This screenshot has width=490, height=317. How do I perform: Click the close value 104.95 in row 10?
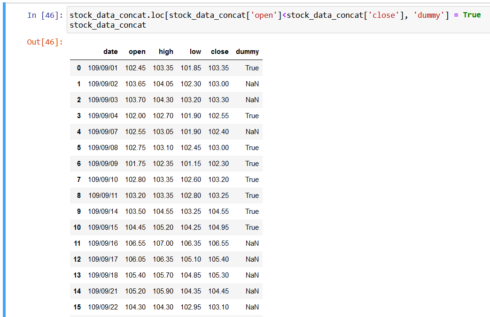click(x=218, y=227)
